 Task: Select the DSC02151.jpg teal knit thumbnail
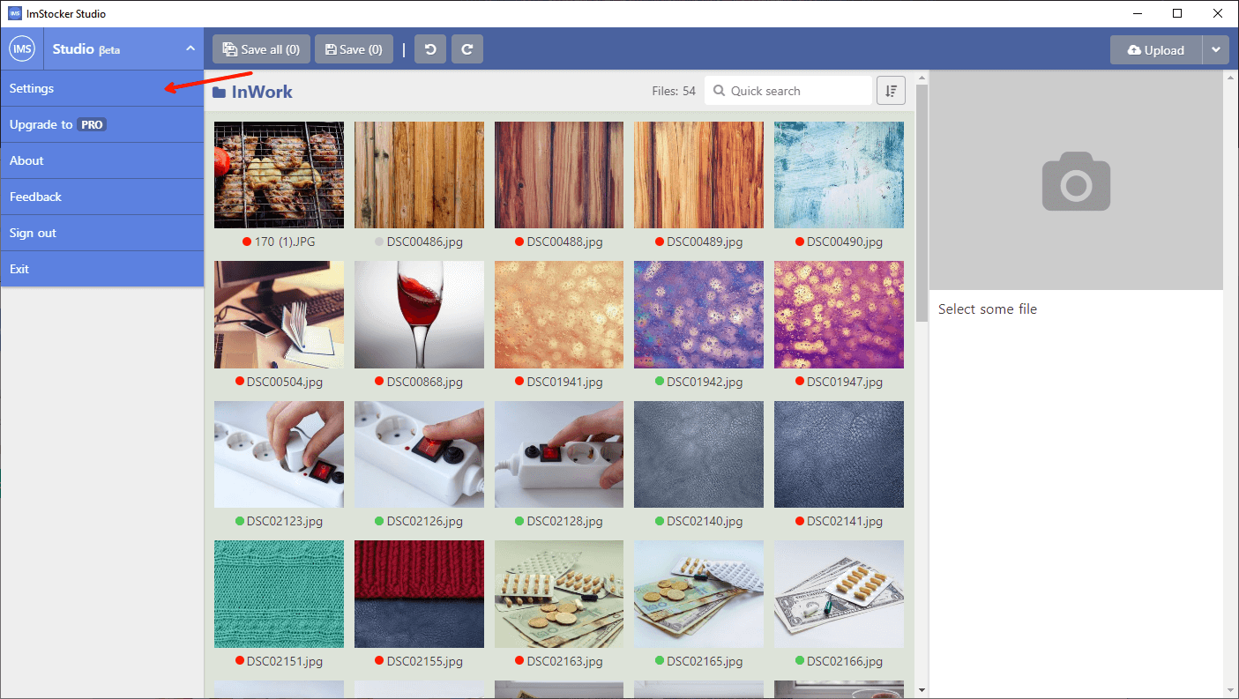pyautogui.click(x=279, y=594)
